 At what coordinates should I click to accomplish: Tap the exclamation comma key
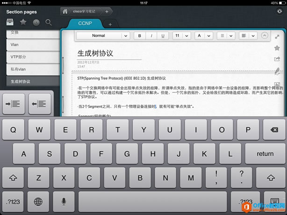(216, 178)
